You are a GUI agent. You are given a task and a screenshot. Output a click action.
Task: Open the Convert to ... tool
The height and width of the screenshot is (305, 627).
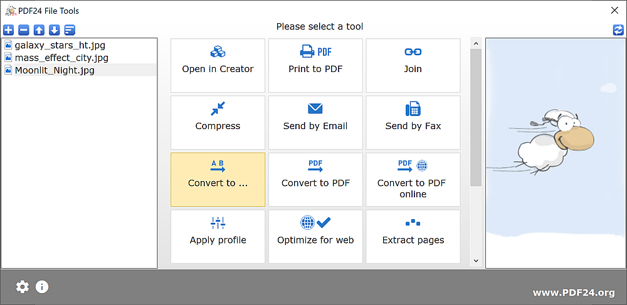[218, 180]
